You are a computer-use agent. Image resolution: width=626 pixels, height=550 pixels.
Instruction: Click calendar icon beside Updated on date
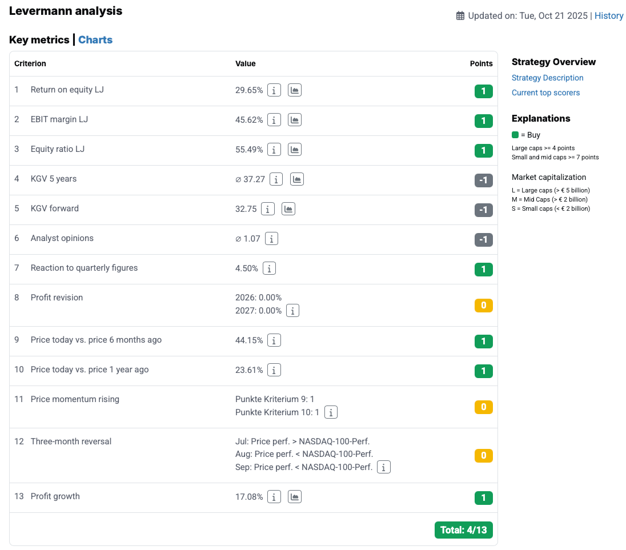click(460, 16)
